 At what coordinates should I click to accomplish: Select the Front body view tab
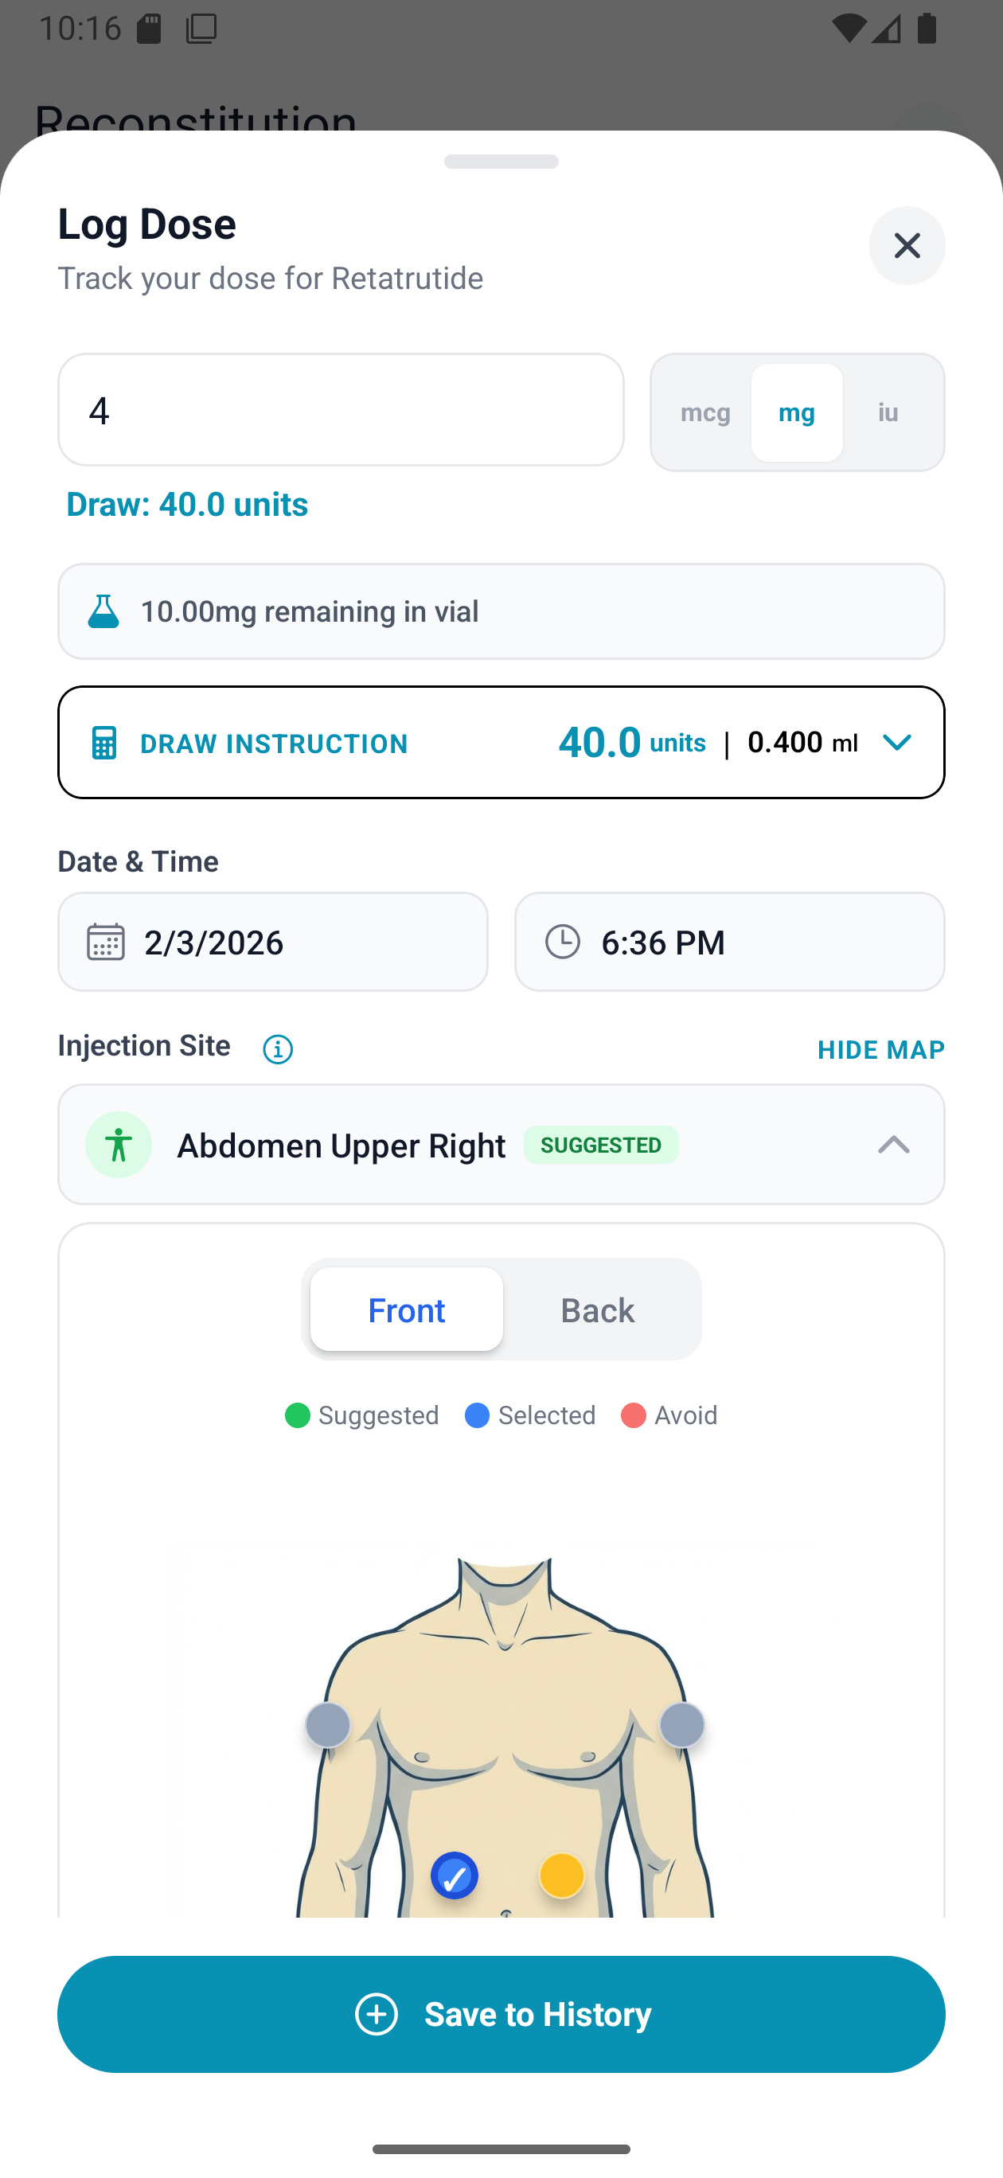coord(406,1310)
